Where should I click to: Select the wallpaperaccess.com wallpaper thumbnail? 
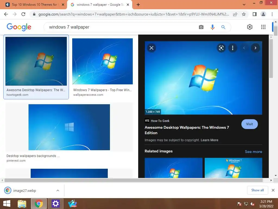[x=102, y=61]
